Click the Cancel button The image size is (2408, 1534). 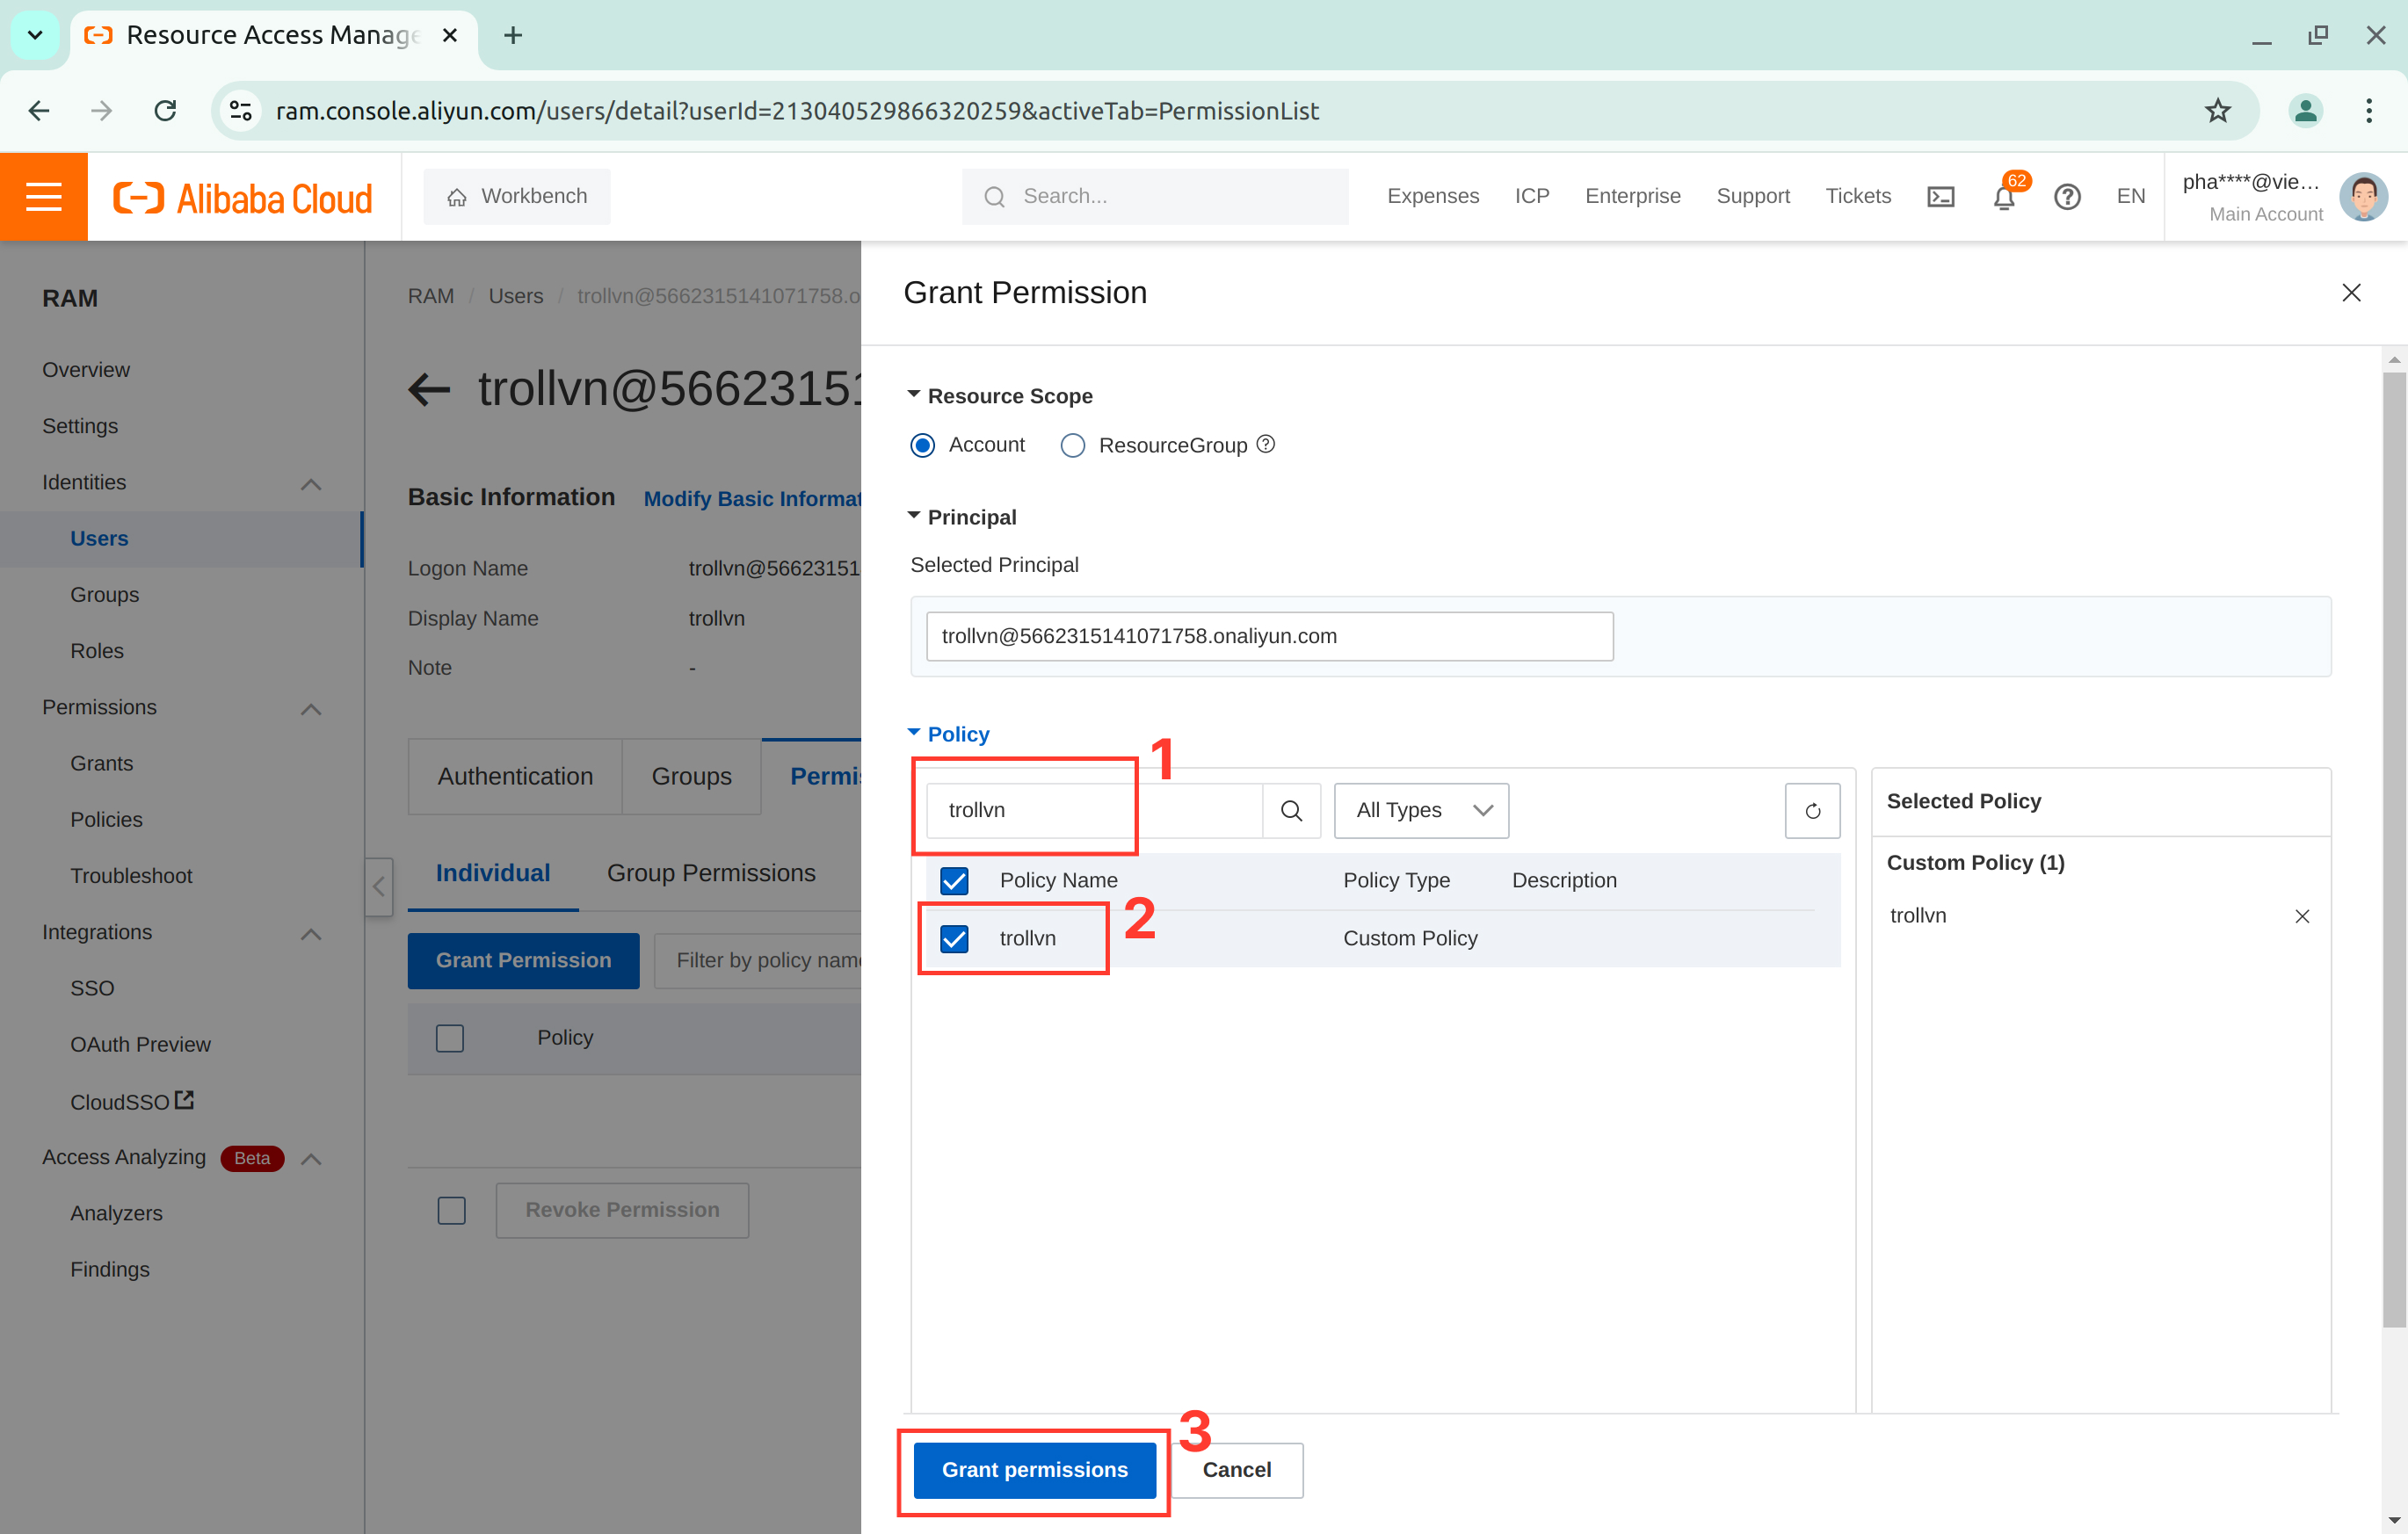pos(1236,1470)
